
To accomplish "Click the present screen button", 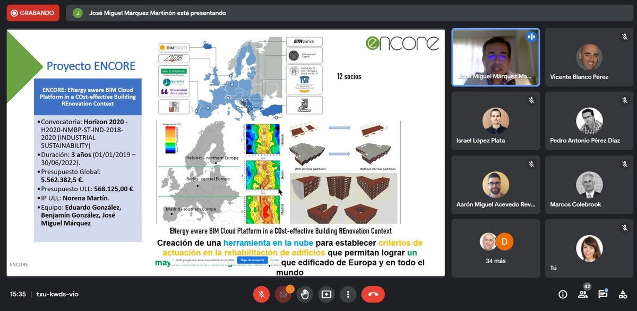I will pyautogui.click(x=326, y=294).
